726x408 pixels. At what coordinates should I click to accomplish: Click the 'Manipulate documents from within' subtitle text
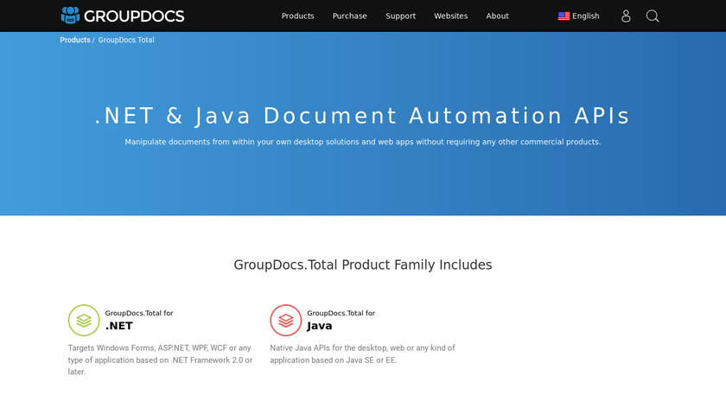click(362, 142)
